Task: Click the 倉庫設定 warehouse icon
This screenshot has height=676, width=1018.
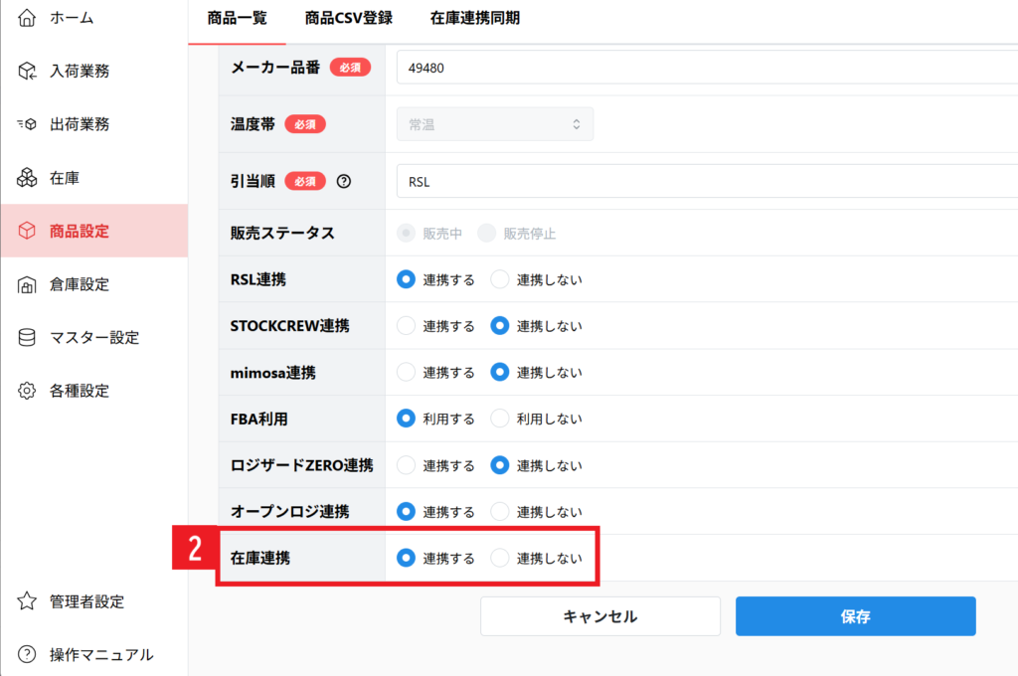Action: click(x=27, y=284)
